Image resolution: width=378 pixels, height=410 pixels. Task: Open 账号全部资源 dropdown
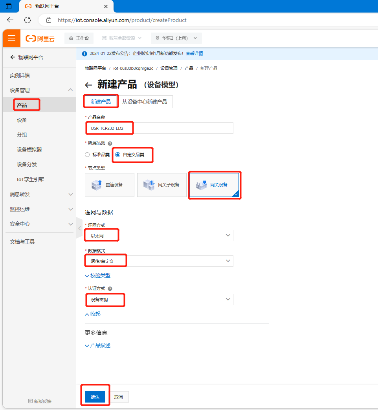click(x=121, y=38)
